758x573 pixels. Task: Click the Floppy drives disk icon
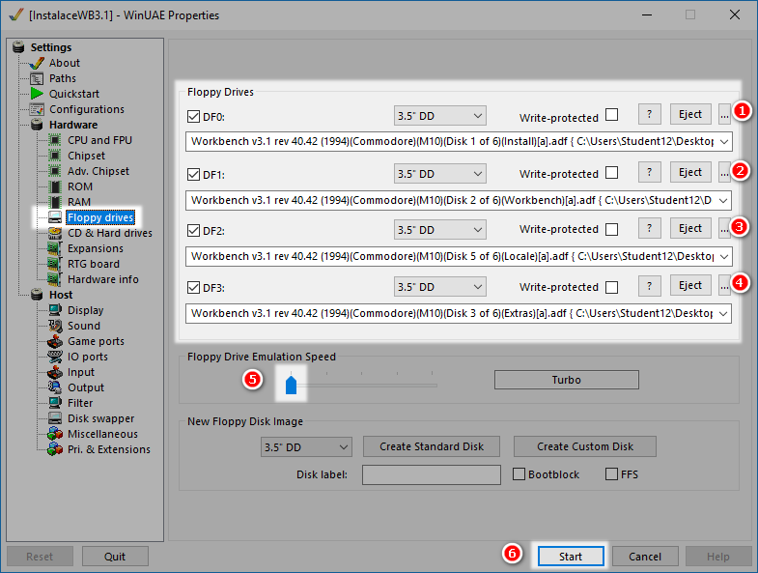(55, 217)
